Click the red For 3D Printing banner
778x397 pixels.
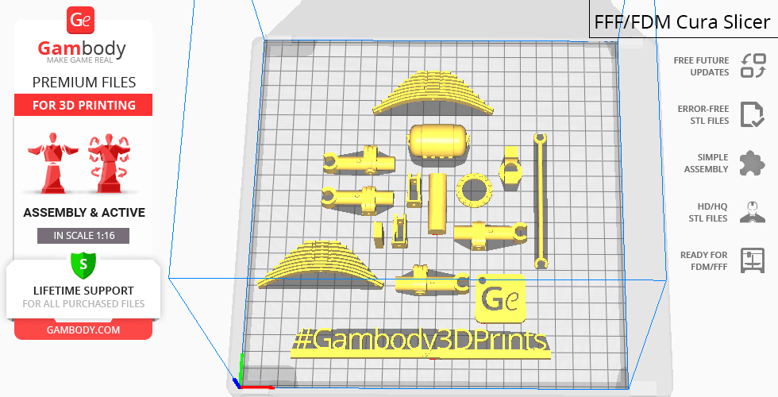click(x=83, y=105)
